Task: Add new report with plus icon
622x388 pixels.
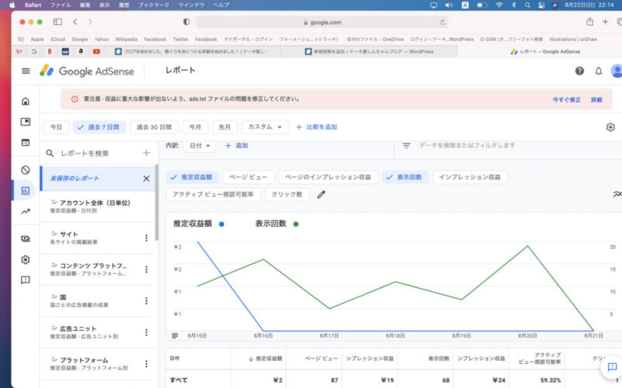Action: (145, 153)
